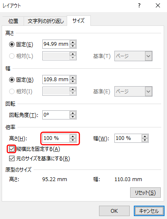This screenshot has height=219, width=167.
Task: Switch to the 文字列の折り返し tab
Action: [x=46, y=21]
